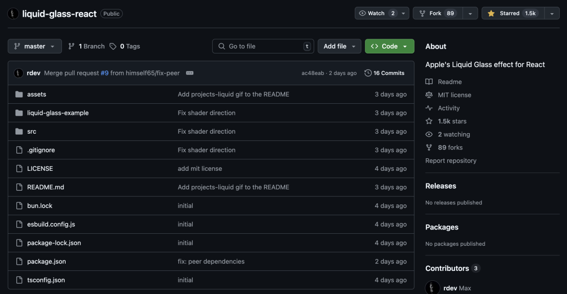Open the esbuild.config.js file
Viewport: 567px width, 294px height.
(x=51, y=224)
